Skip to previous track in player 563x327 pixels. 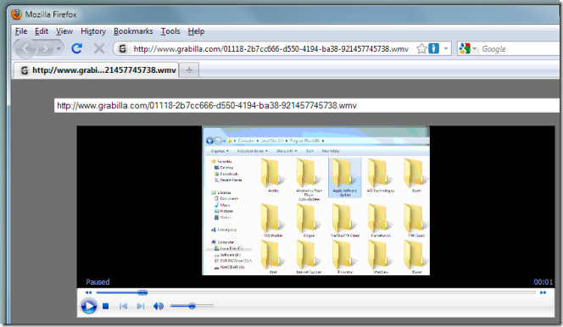[x=123, y=306]
